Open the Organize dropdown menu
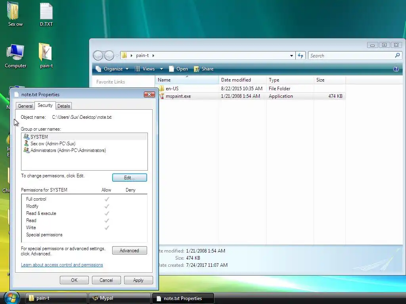 coord(112,69)
